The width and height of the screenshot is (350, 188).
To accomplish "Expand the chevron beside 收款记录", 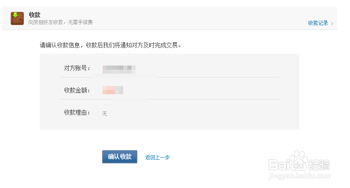I will click(x=332, y=23).
